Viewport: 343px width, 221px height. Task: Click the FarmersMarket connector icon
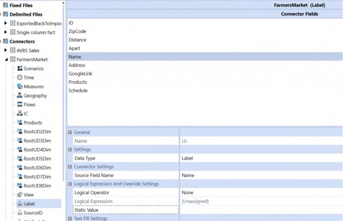13,59
